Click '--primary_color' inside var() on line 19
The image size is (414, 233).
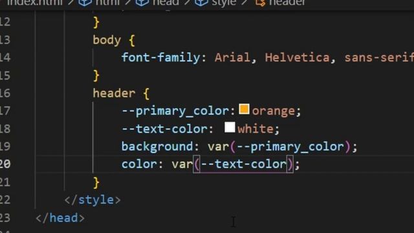click(290, 147)
